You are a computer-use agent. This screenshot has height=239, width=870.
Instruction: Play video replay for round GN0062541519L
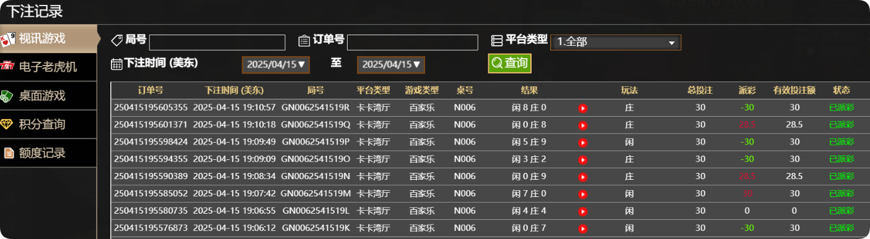tap(582, 212)
